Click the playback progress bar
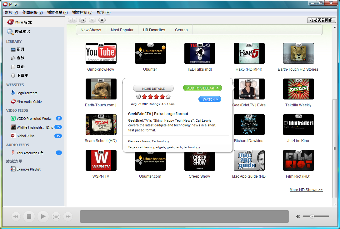Screen dimensions: 340x229 (184, 216)
